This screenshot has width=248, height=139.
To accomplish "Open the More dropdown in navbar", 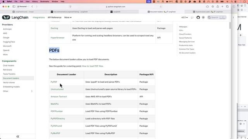I will click(x=68, y=17).
